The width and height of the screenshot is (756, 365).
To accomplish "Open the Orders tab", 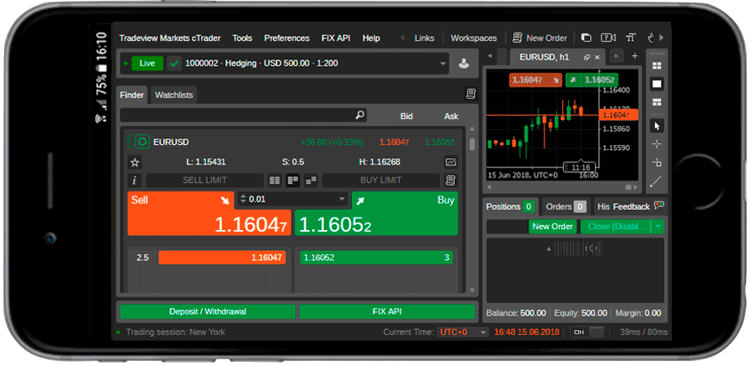I will [566, 207].
